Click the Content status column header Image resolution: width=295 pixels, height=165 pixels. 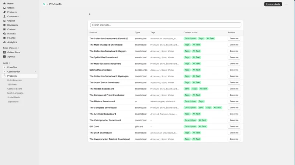pyautogui.click(x=190, y=33)
